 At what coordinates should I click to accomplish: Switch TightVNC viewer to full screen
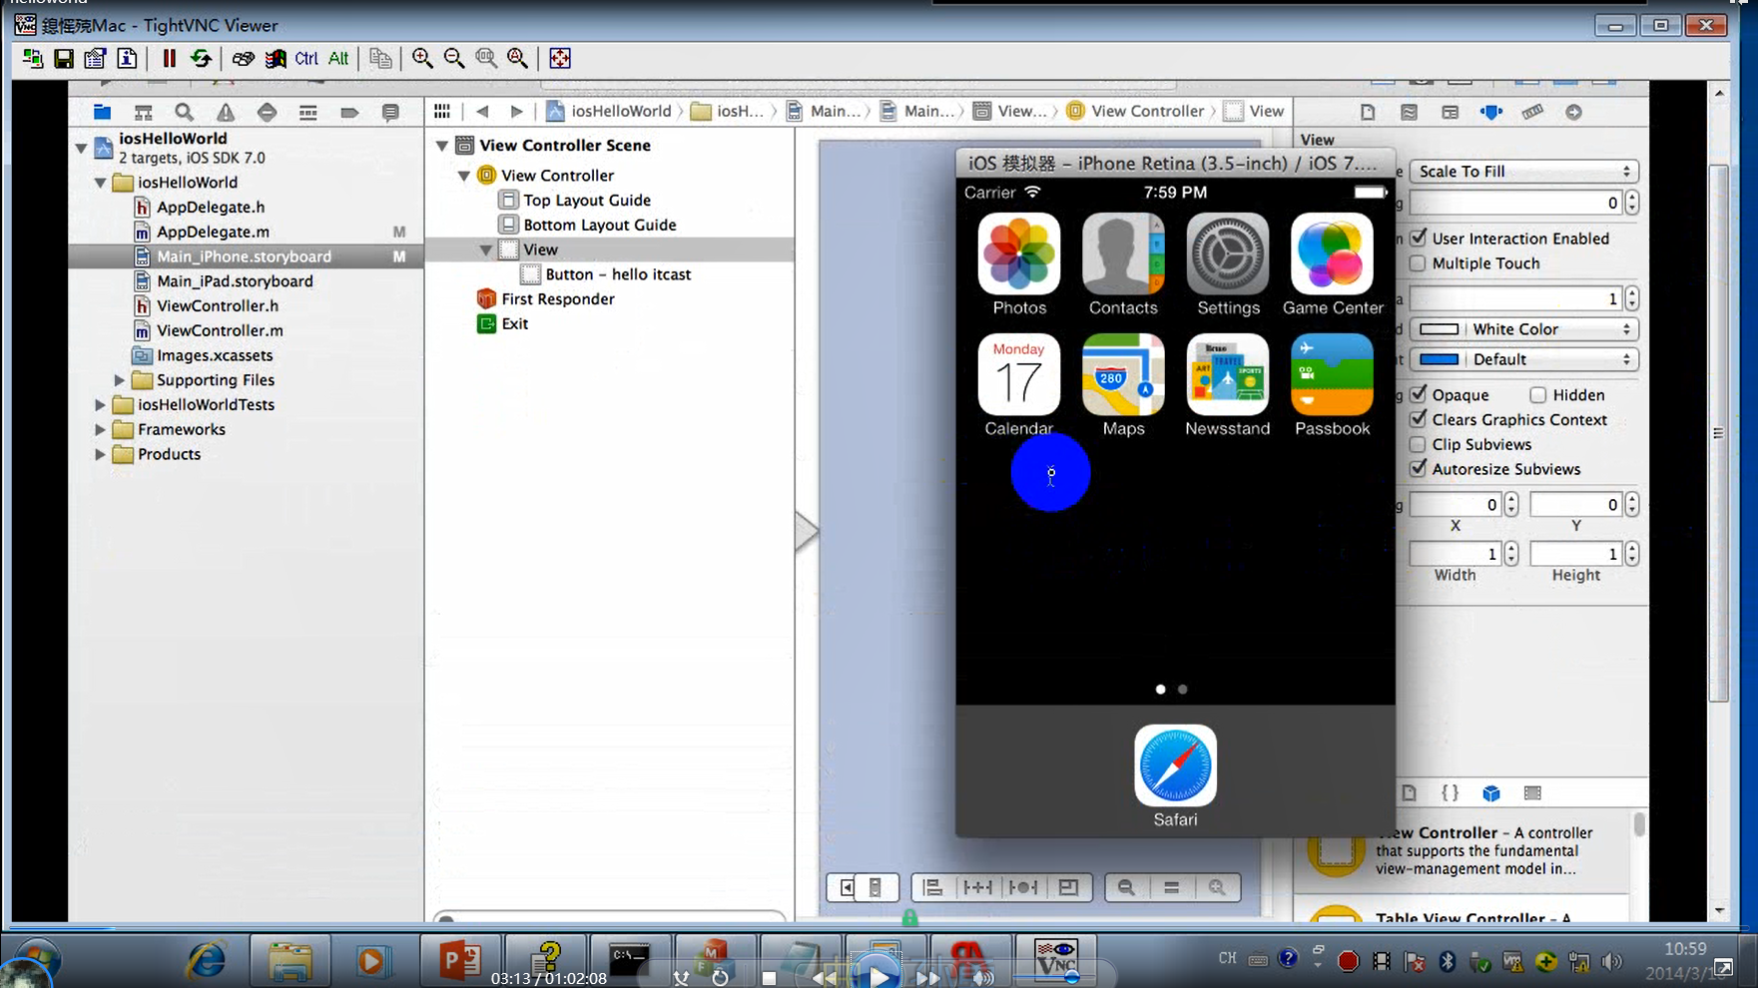click(560, 59)
